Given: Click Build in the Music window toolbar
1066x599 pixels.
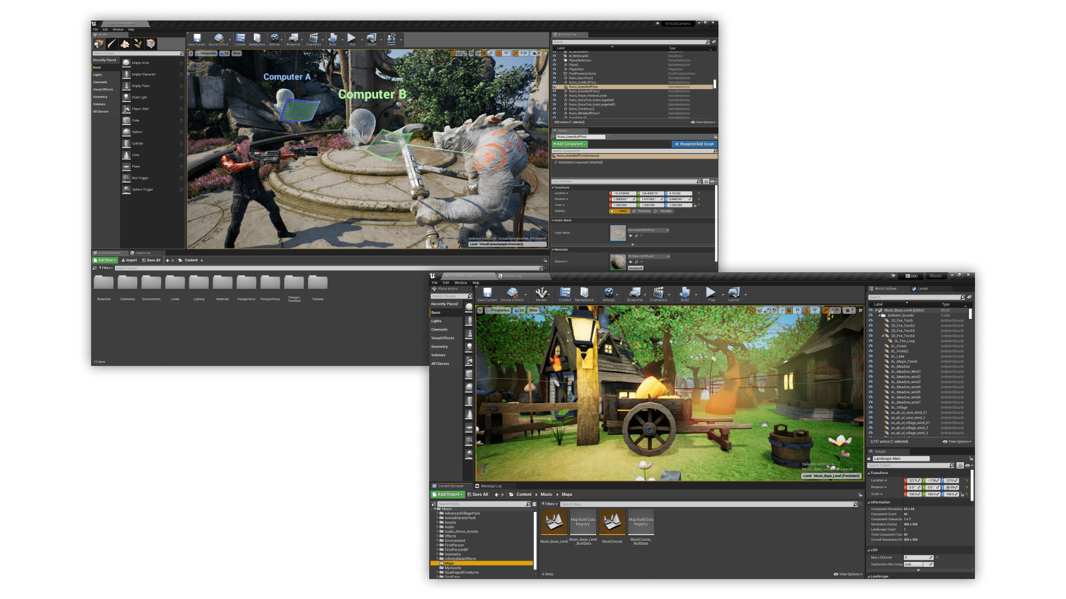Looking at the screenshot, I should click(x=685, y=294).
